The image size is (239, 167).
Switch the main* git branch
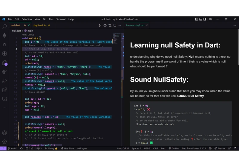pos(13,149)
